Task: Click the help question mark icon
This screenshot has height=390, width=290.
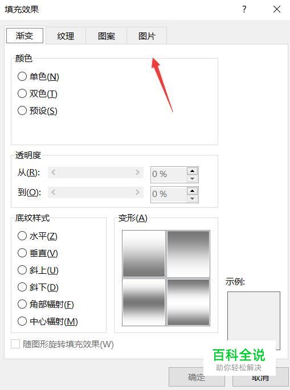Action: (244, 9)
